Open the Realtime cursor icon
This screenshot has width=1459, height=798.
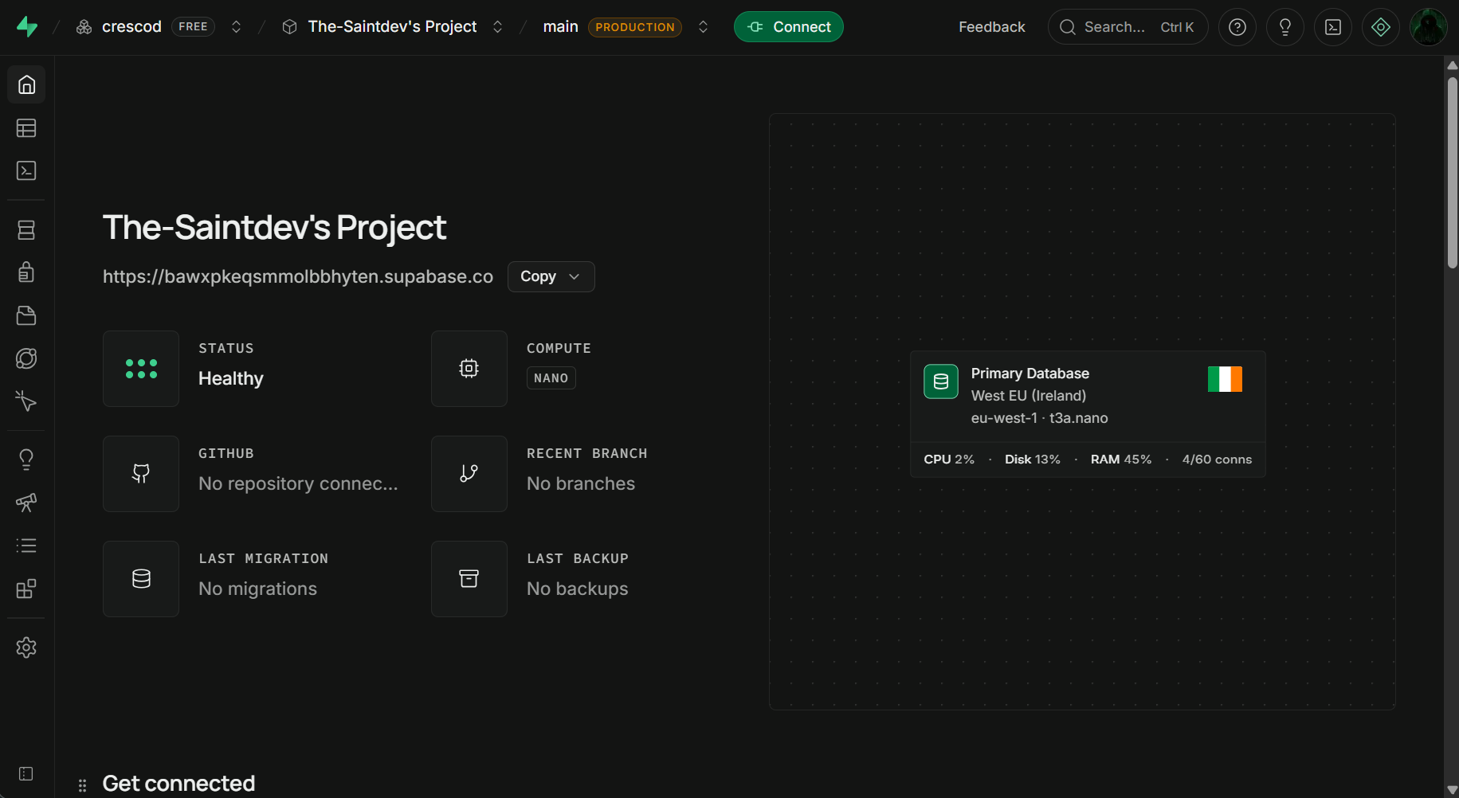[x=26, y=401]
